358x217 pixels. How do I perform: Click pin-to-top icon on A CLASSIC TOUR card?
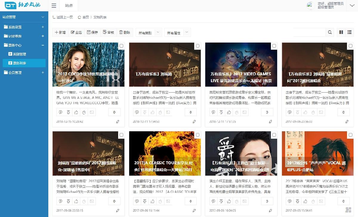coord(145,201)
